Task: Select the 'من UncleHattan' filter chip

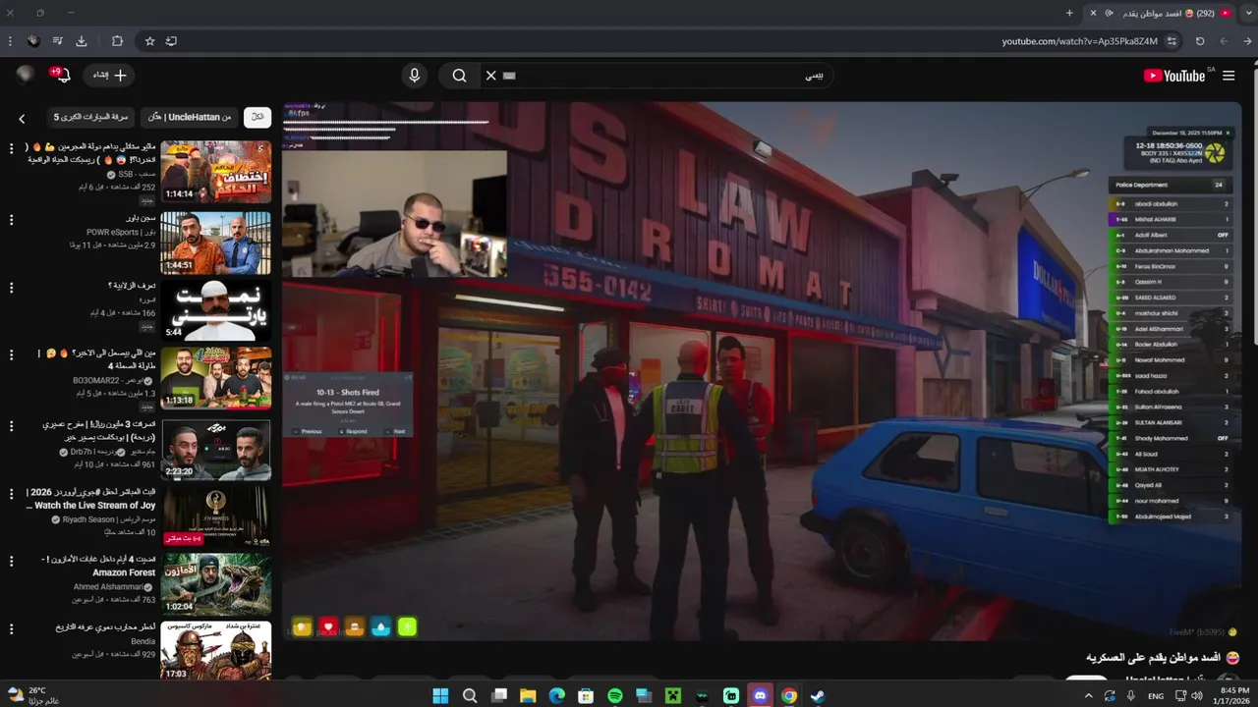Action: pyautogui.click(x=190, y=117)
